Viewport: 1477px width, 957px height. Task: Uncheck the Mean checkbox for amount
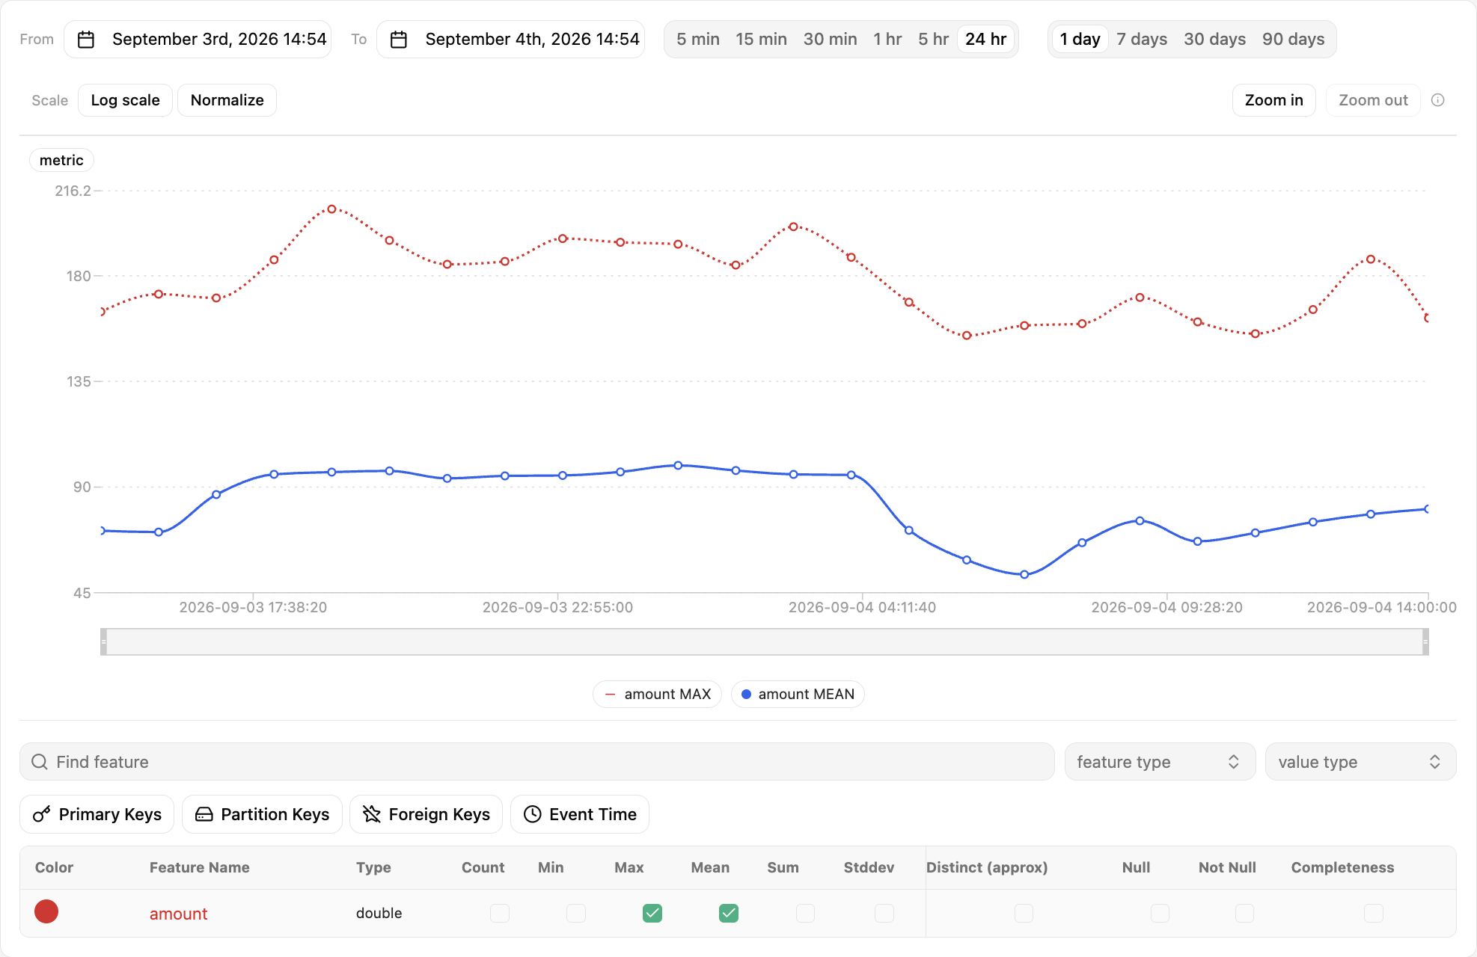click(729, 913)
